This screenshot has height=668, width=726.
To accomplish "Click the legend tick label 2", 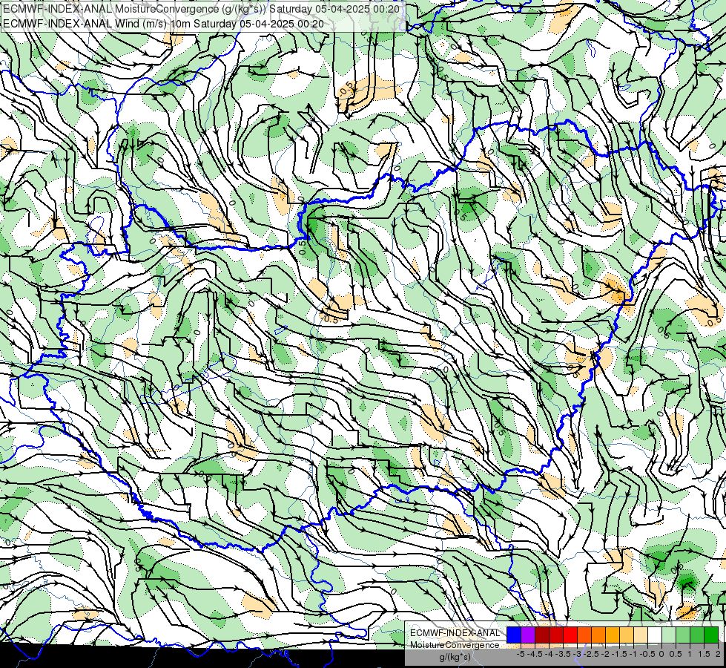I will click(718, 654).
